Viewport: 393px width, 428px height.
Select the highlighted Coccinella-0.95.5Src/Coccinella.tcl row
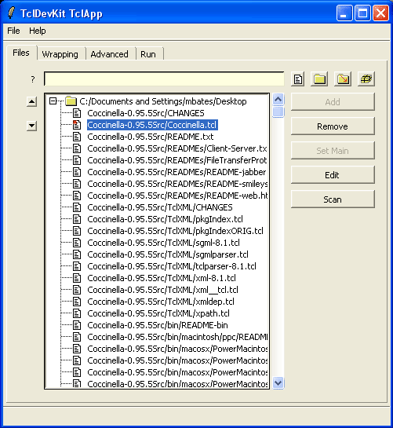tap(152, 125)
